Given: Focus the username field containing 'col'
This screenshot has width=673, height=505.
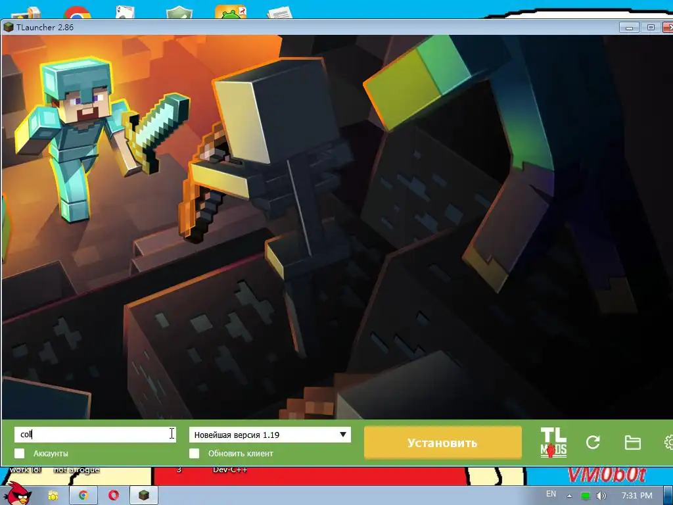Looking at the screenshot, I should click(x=95, y=434).
